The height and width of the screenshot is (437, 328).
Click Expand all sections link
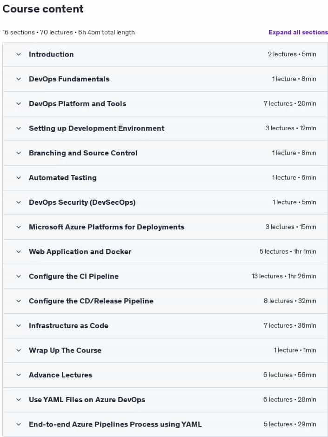point(298,32)
